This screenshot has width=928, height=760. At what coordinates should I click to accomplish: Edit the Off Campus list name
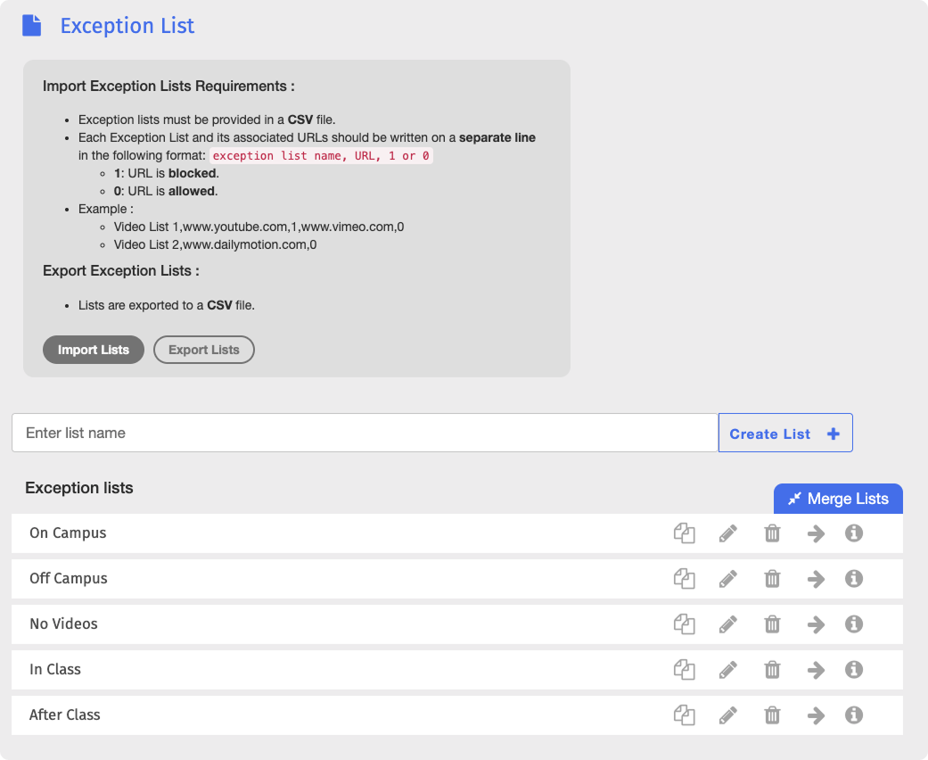(728, 579)
